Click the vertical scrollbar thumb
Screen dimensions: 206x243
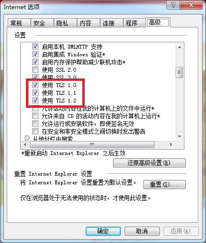(x=180, y=72)
